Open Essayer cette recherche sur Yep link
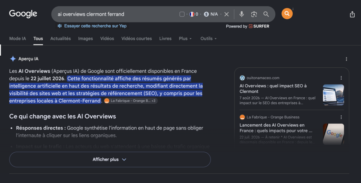The width and height of the screenshot is (361, 183). click(95, 26)
